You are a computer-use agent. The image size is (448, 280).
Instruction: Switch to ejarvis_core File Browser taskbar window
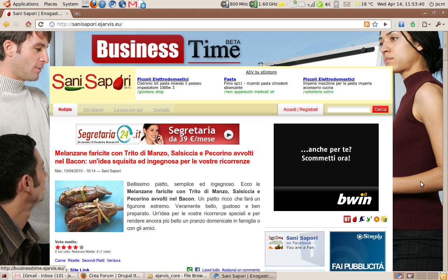[x=177, y=276]
